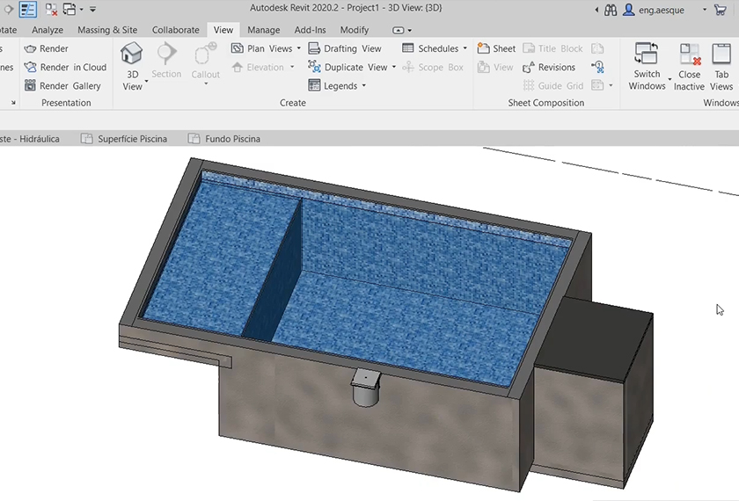Click the Switch Windows icon
Viewport: 739px width, 501px height.
click(647, 54)
